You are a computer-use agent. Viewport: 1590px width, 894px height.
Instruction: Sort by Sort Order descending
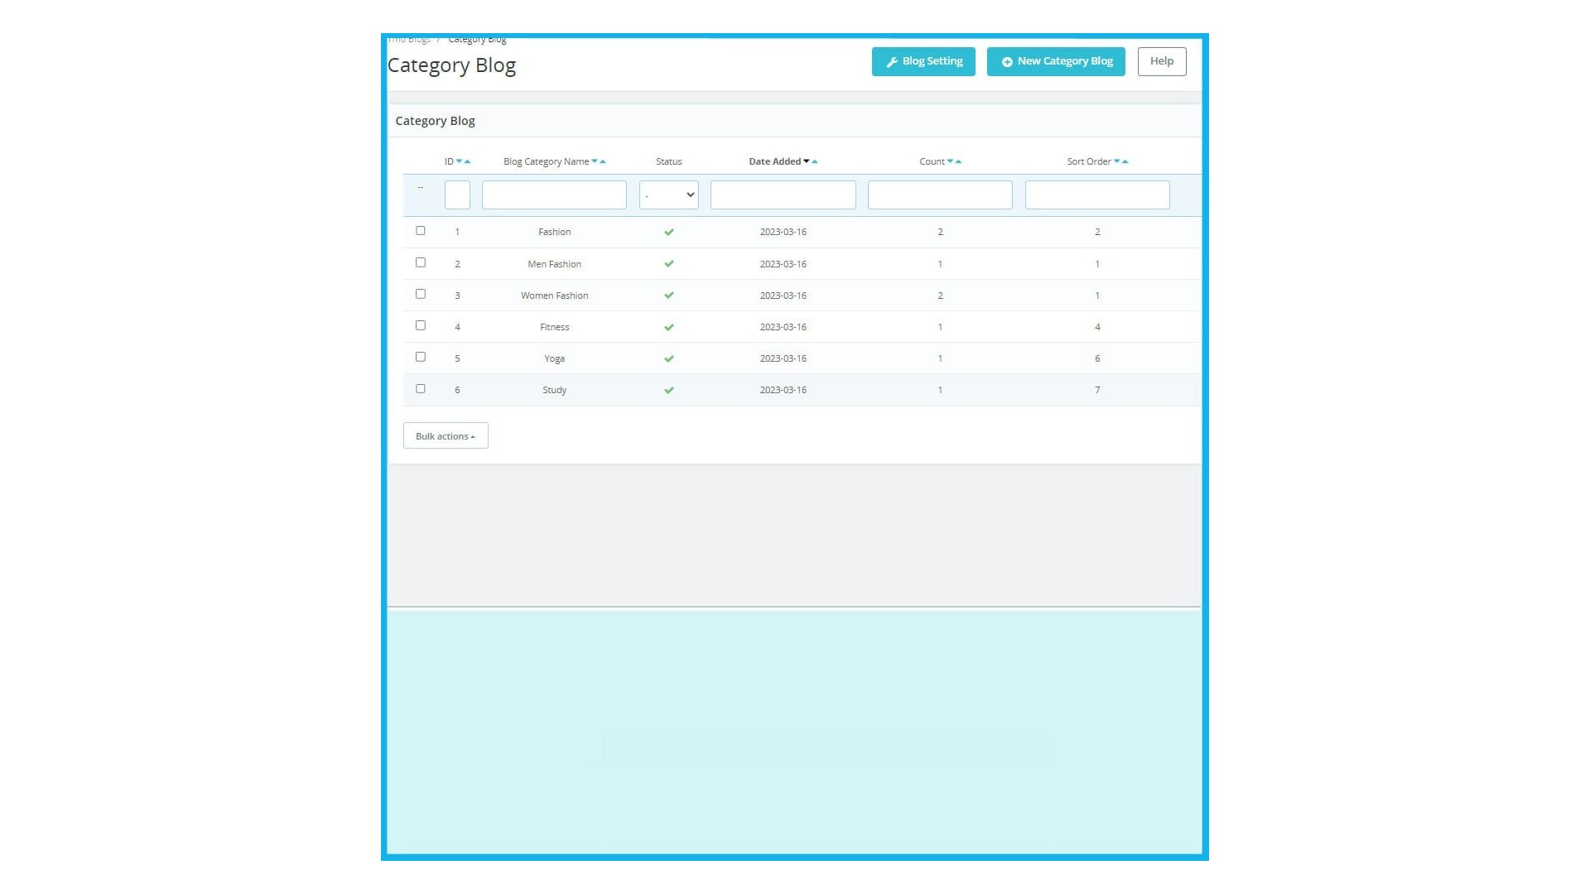1116,161
